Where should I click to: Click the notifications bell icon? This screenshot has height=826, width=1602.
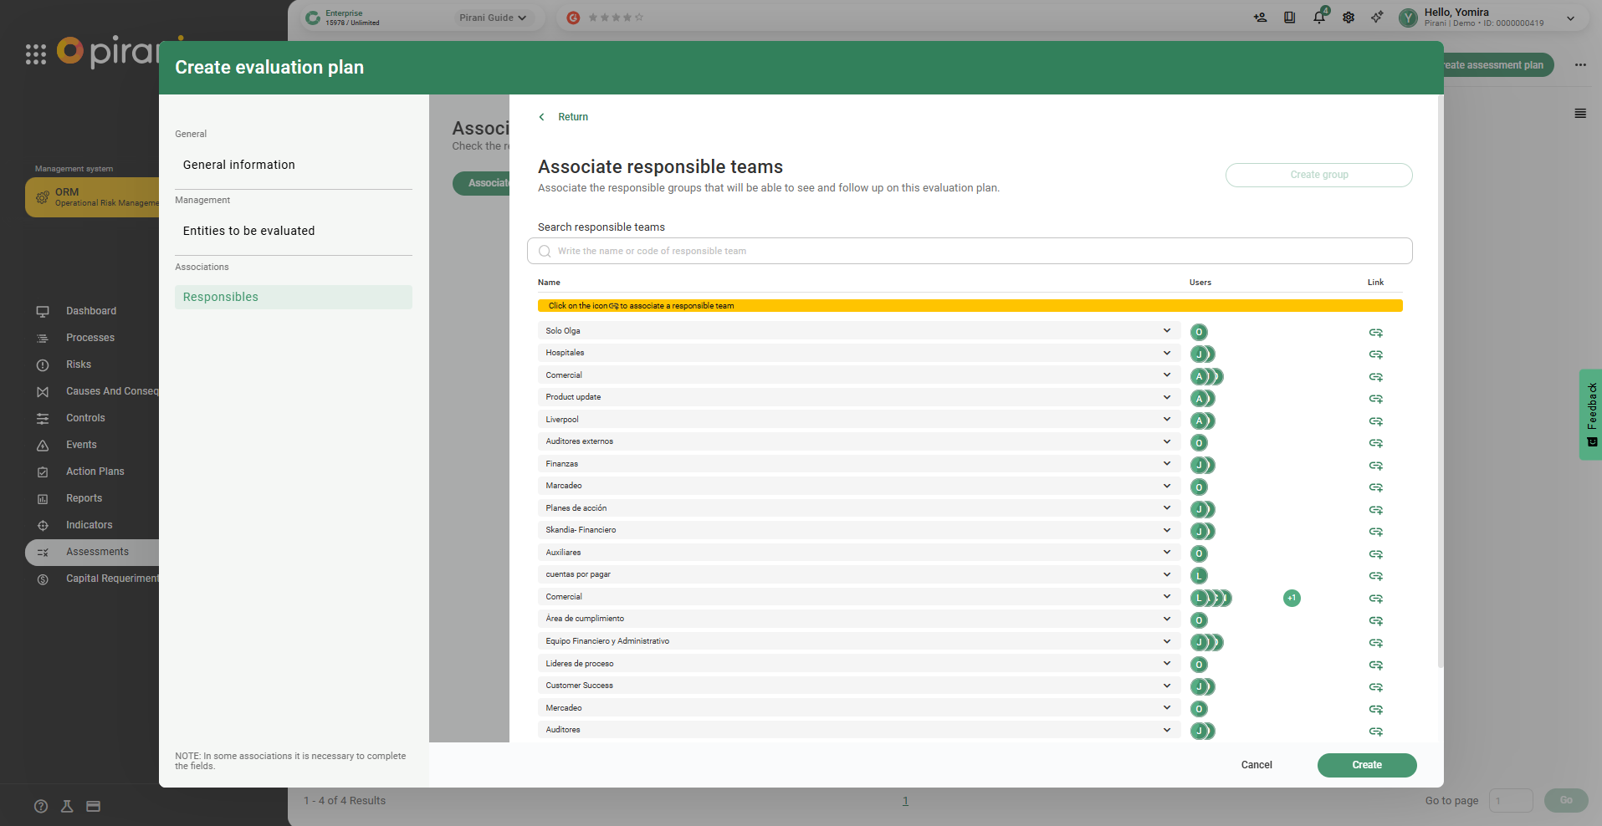click(x=1319, y=18)
